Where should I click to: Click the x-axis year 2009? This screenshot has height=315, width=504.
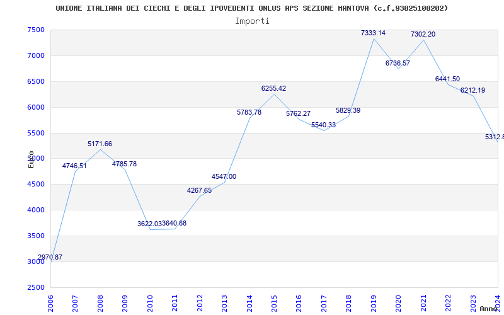125,304
